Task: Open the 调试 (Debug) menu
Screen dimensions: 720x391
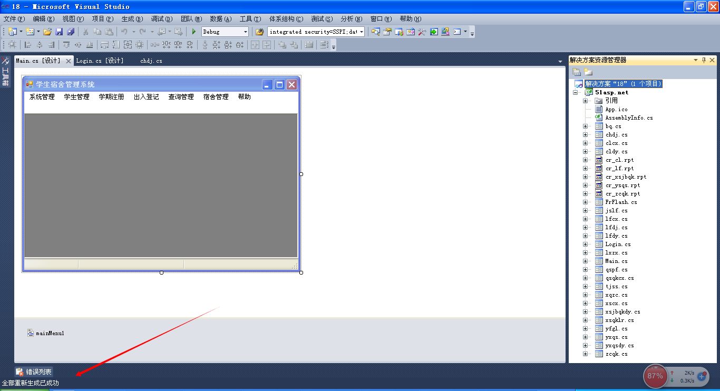Action: click(x=161, y=19)
